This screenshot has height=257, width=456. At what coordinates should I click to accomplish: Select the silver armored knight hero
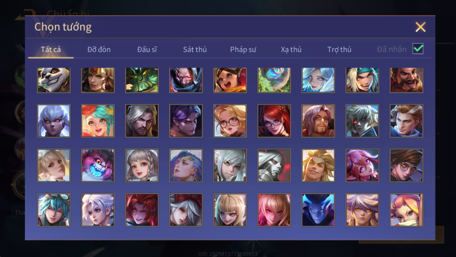click(274, 165)
